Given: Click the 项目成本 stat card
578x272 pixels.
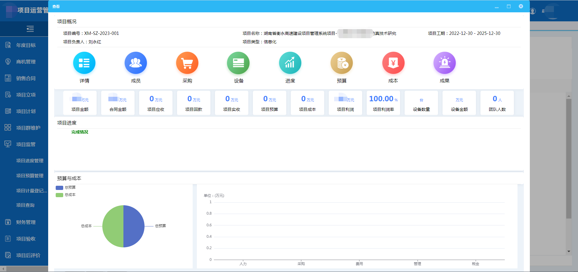Looking at the screenshot, I should (x=308, y=103).
